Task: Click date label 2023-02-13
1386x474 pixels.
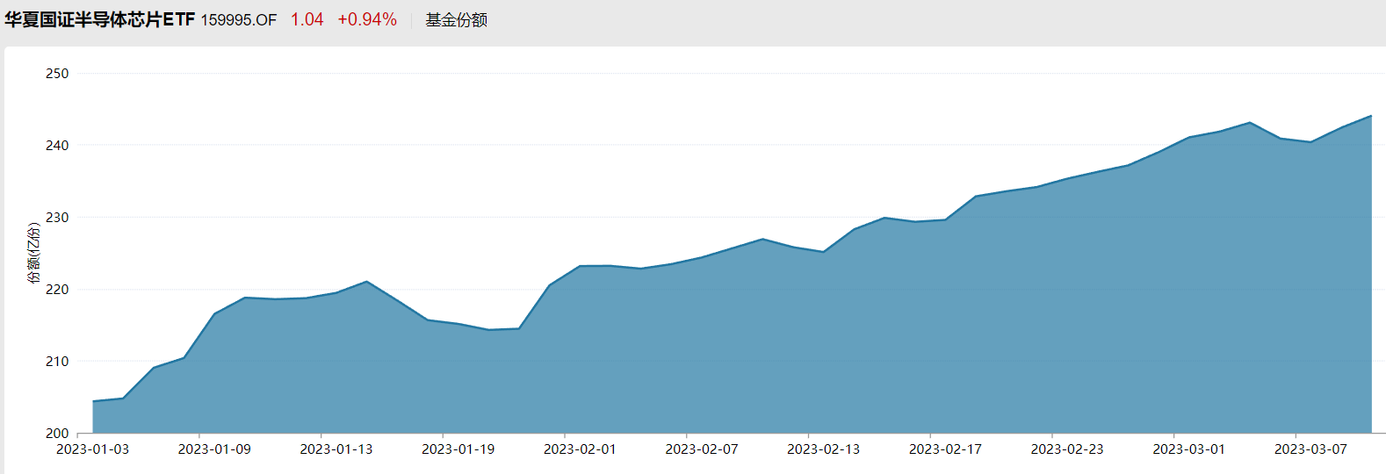Action: (x=824, y=449)
